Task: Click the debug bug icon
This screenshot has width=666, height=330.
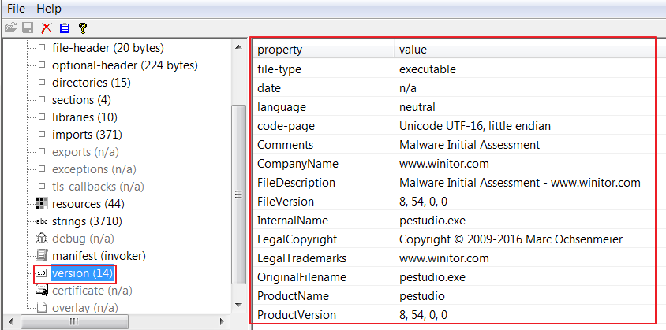Action: pos(42,239)
